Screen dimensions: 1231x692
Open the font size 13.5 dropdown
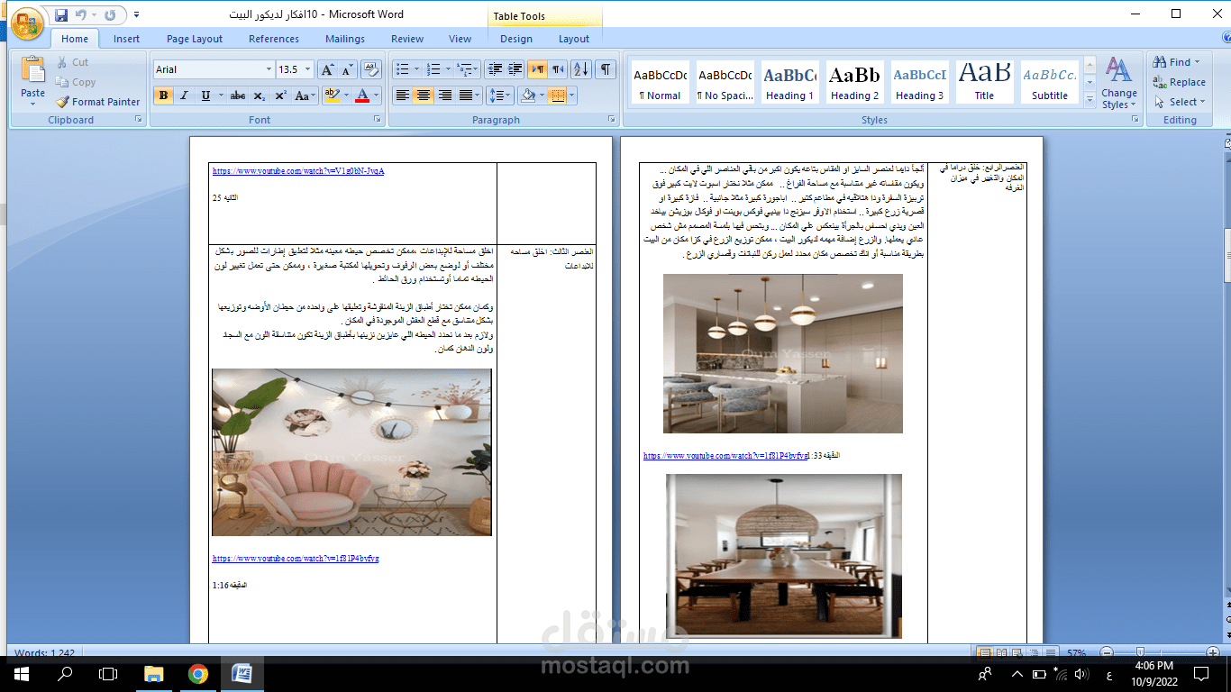coord(309,69)
